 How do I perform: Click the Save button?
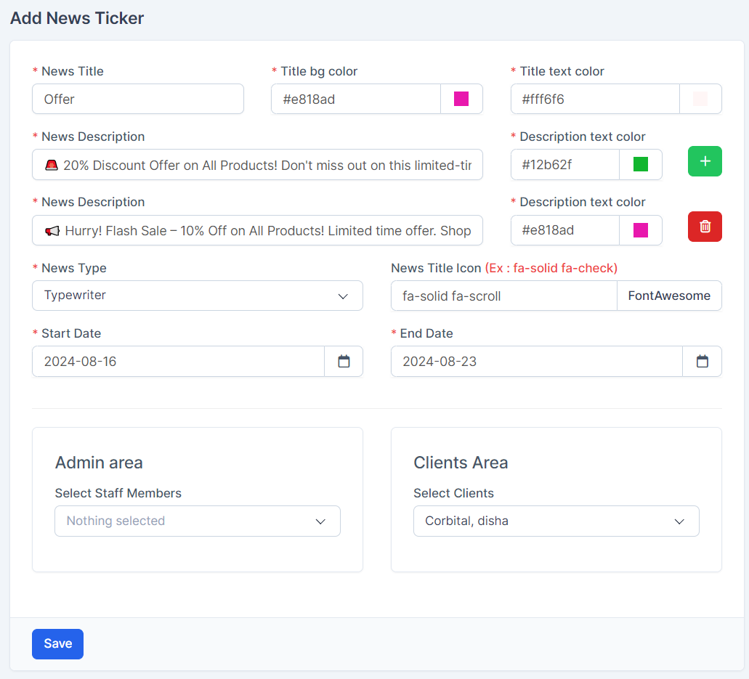click(x=57, y=644)
